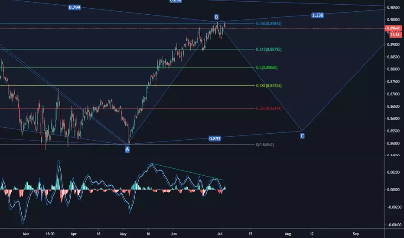Screen dimensions: 404x238
Task: Select the 1.136 ratio label
Action: click(x=317, y=15)
